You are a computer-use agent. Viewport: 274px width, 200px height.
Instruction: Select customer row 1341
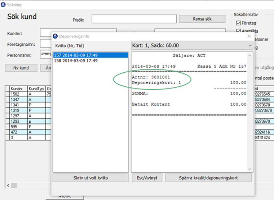click(x=28, y=105)
